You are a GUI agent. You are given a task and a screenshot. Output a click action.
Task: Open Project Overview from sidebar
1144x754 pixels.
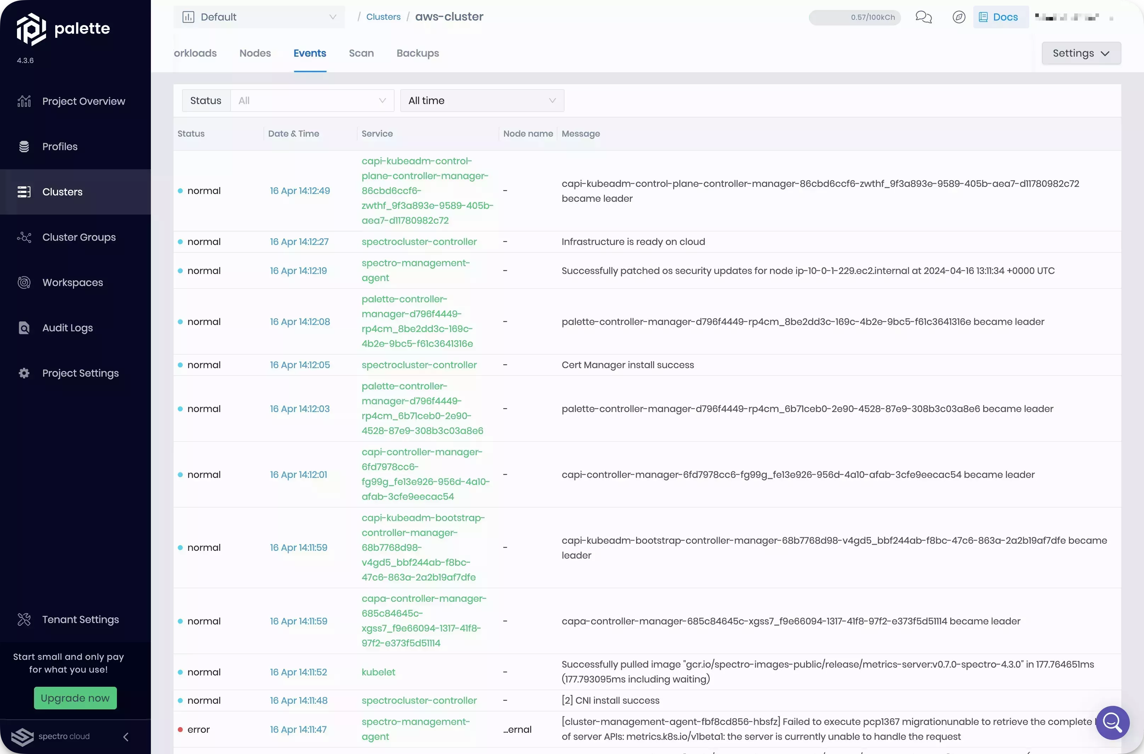(x=83, y=102)
